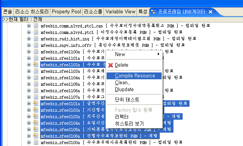Click file icon of mfeebiz_radj_hist_inq
This screenshot has width=243, height=146.
tap(36, 39)
